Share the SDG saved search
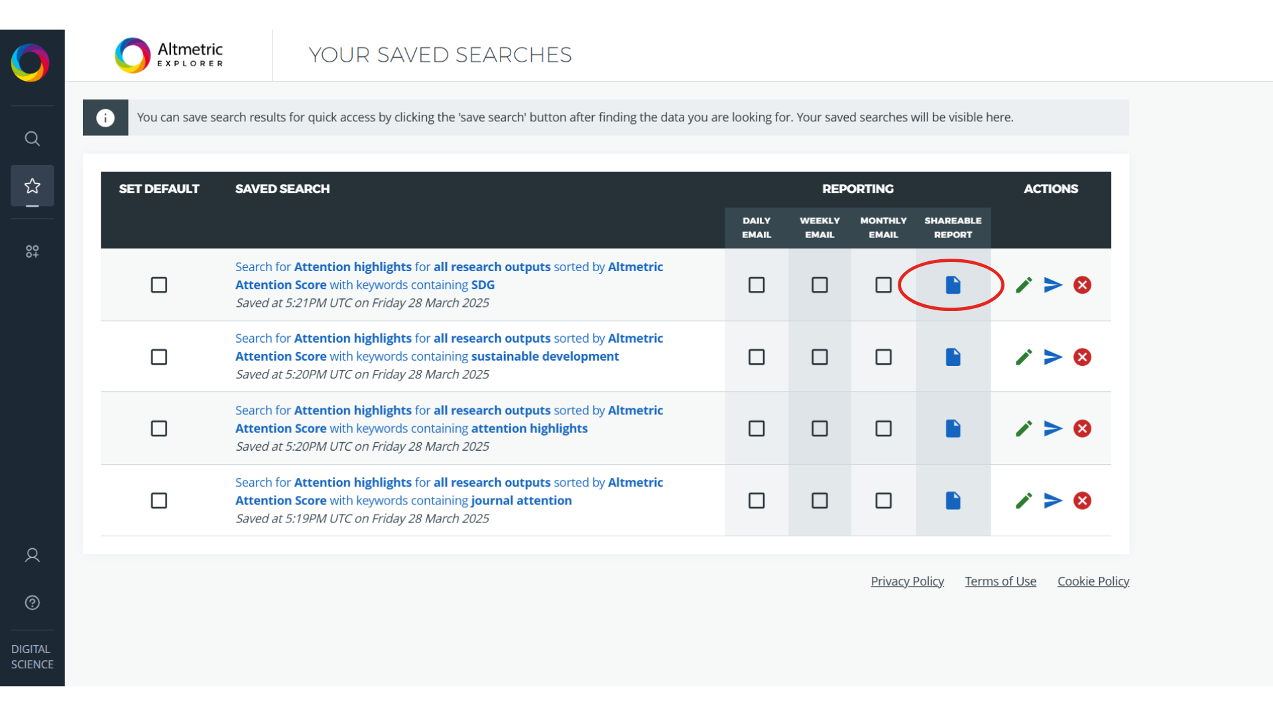The height and width of the screenshot is (716, 1273). pos(1053,285)
